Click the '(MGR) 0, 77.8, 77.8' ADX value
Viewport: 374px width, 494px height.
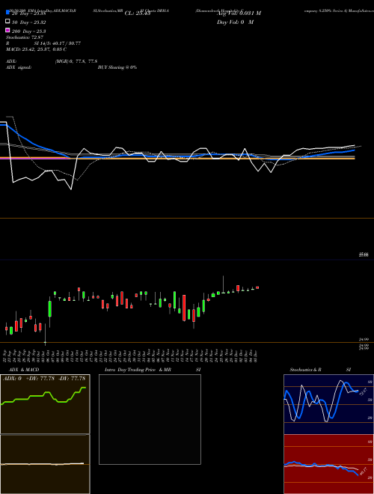coord(76,61)
